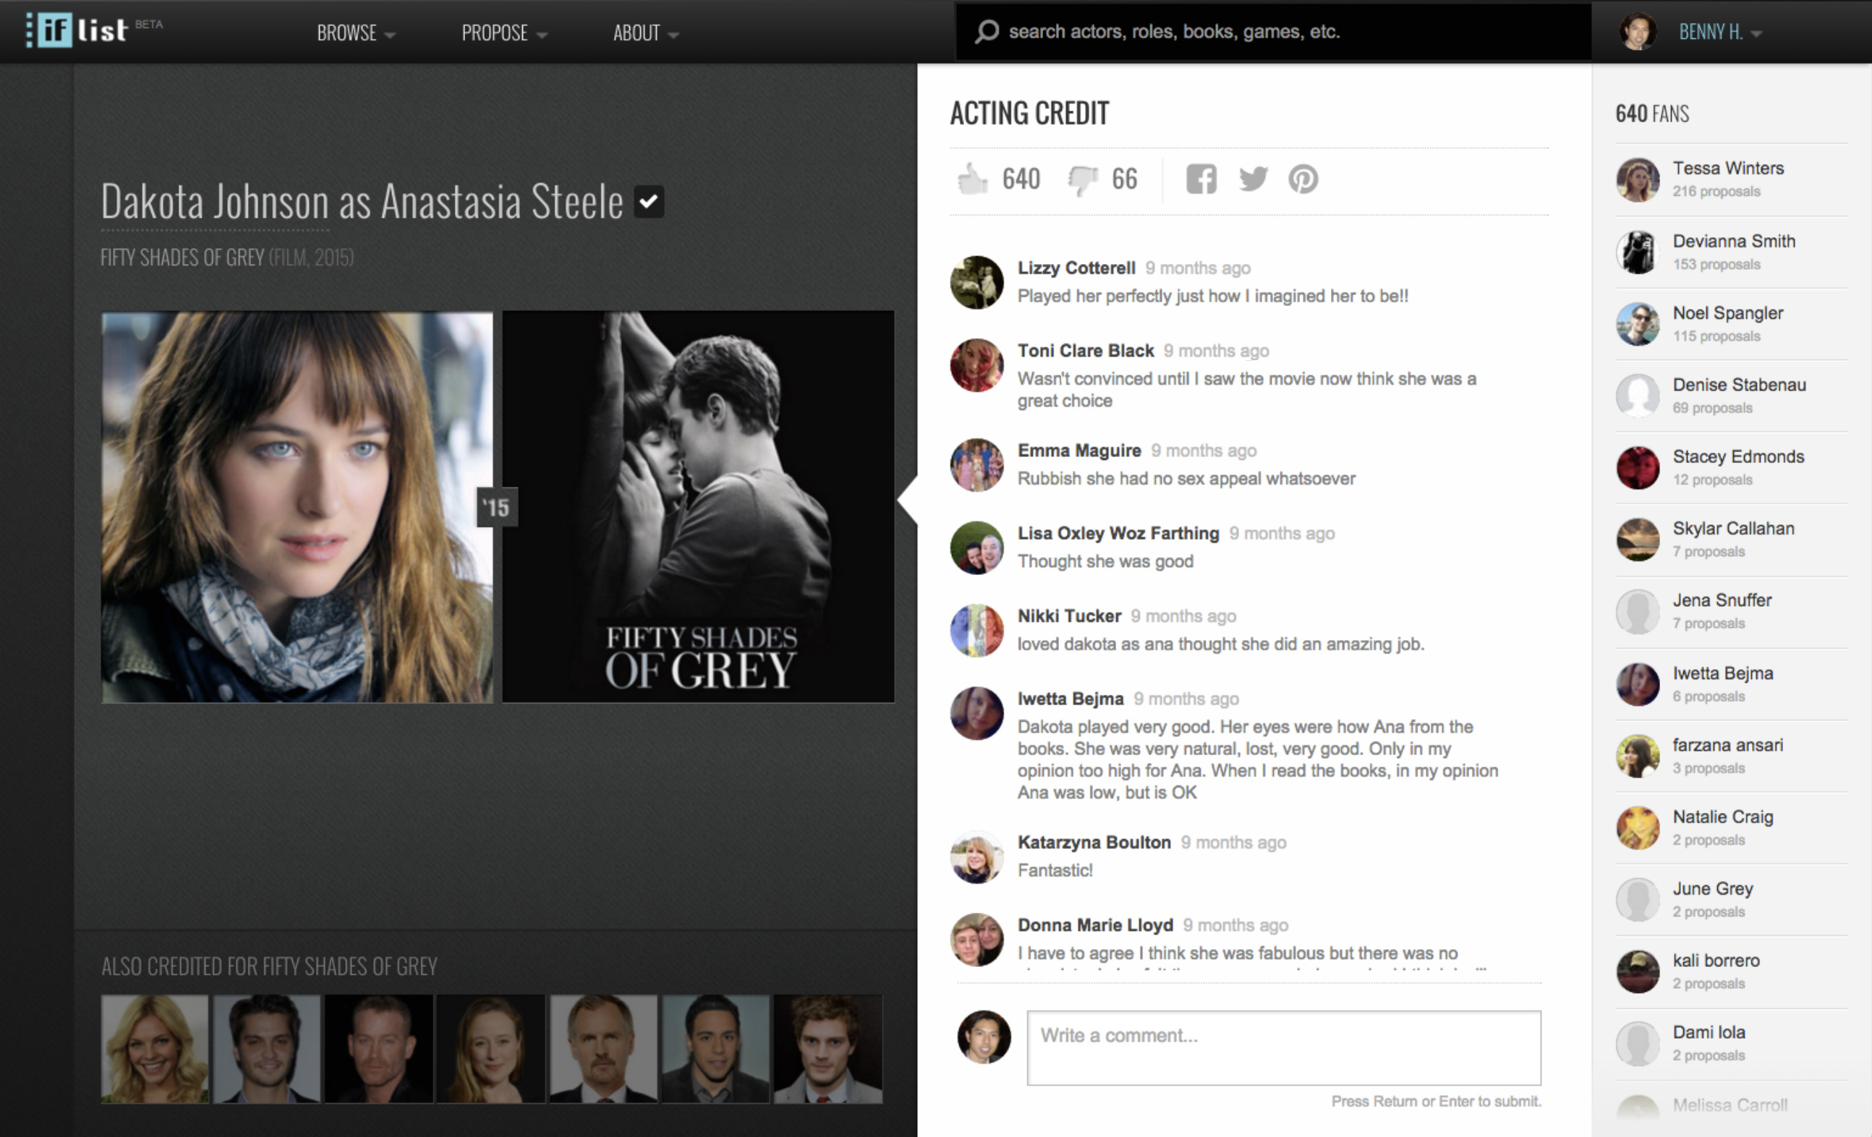Pin this credit with Pinterest icon
This screenshot has height=1137, width=1872.
[1303, 180]
